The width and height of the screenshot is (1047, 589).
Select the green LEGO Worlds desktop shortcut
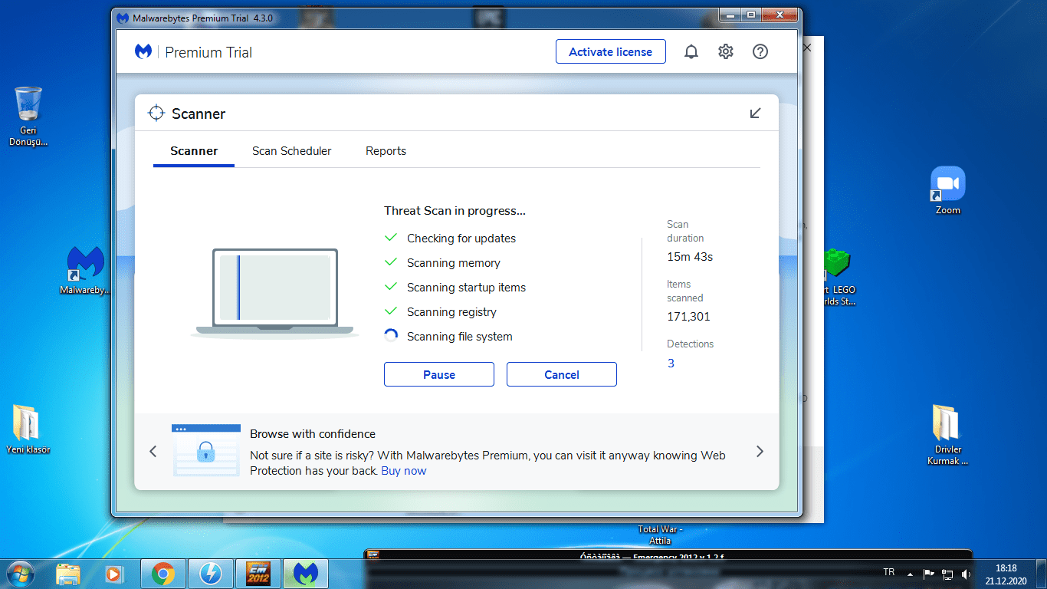(838, 277)
